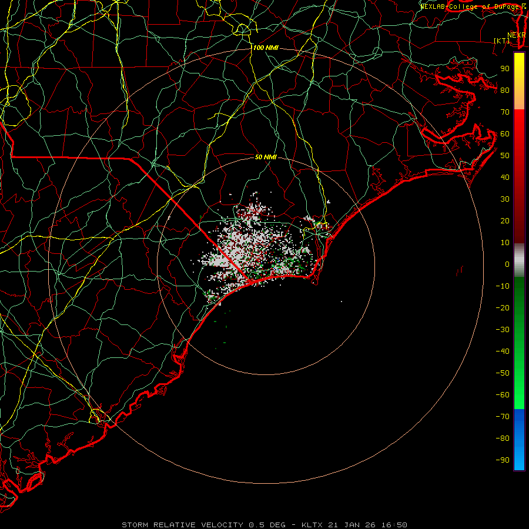Screen dimensions: 529x529
Task: Click the 16:50 timestamp in footer
Action: 394,525
